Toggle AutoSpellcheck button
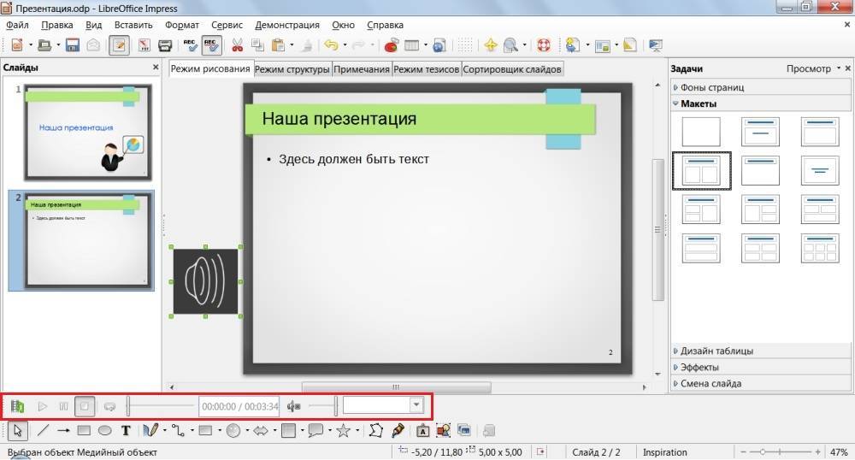Screen dimensions: 855x460 [211, 45]
